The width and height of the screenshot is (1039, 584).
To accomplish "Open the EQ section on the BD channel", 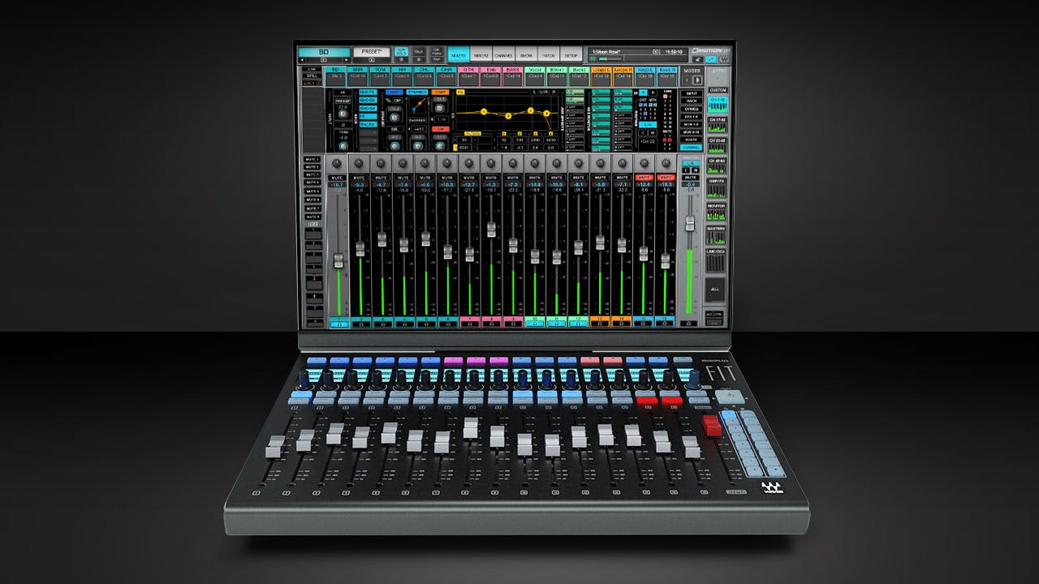I will (x=460, y=92).
